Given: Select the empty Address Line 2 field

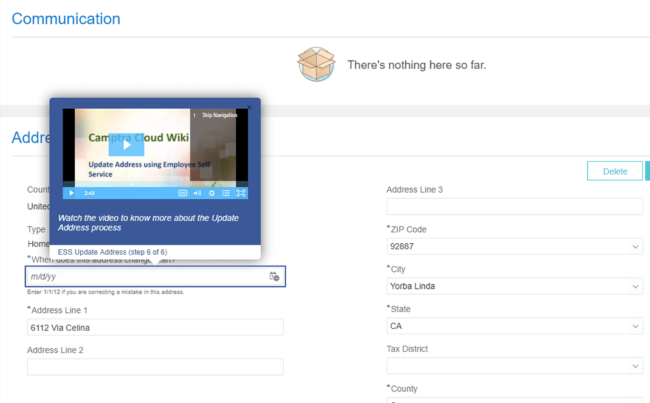Looking at the screenshot, I should point(155,367).
